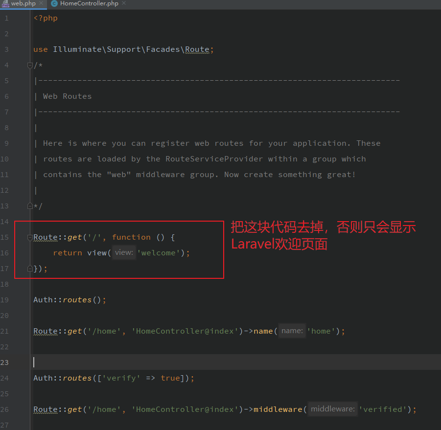Image resolution: width=441 pixels, height=430 pixels.
Task: Click line number 15 in the gutter
Action: (5, 237)
